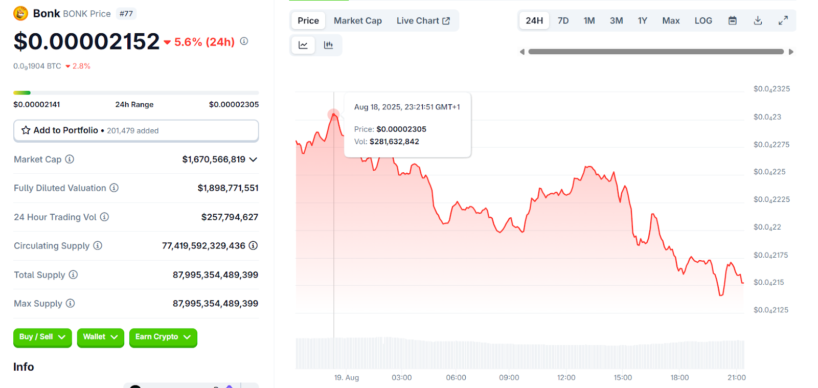Switch to candlestick chart view
The height and width of the screenshot is (388, 818).
pos(329,45)
